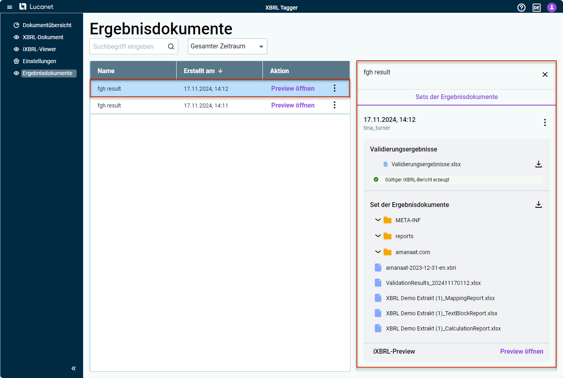Viewport: 563px width, 378px height.
Task: Click the Lucanet logo
Action: pos(36,7)
